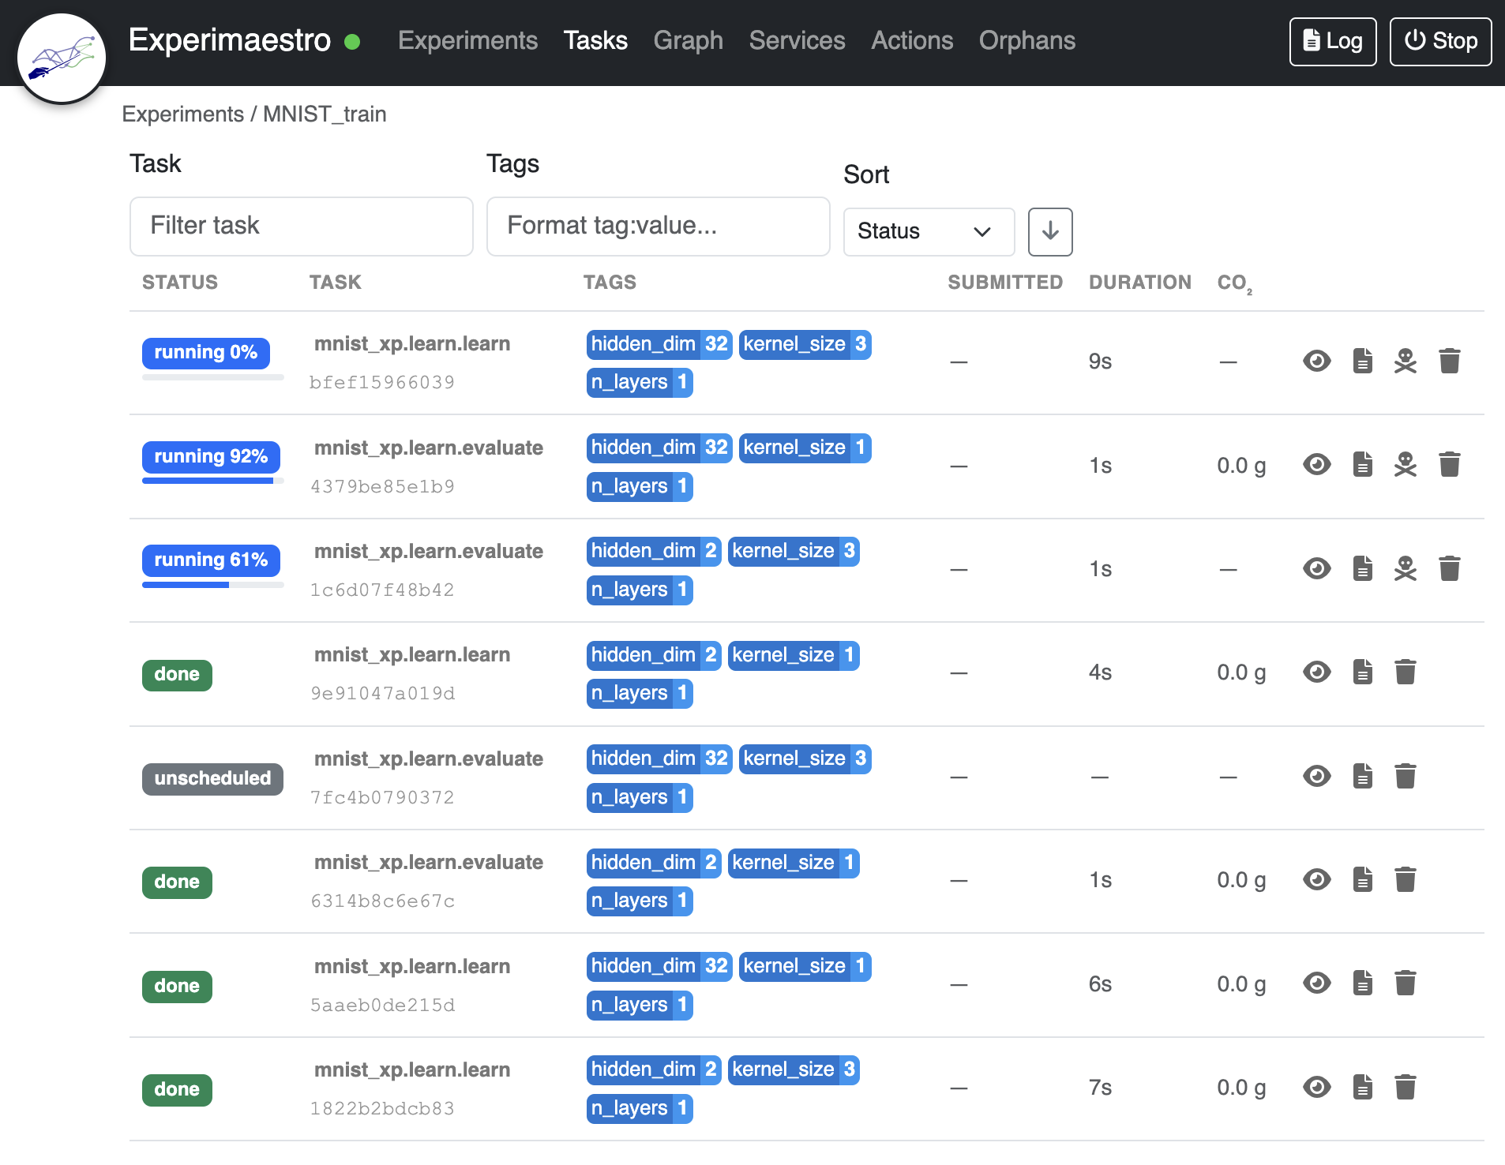
Task: Kill the running bfef15966039 task
Action: coord(1405,361)
